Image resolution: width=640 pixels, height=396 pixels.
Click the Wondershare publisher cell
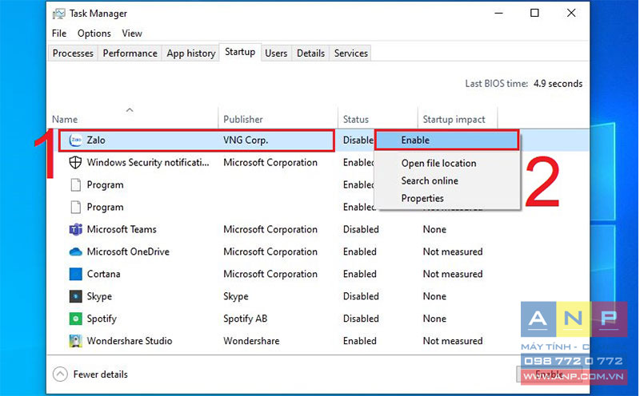pos(251,341)
